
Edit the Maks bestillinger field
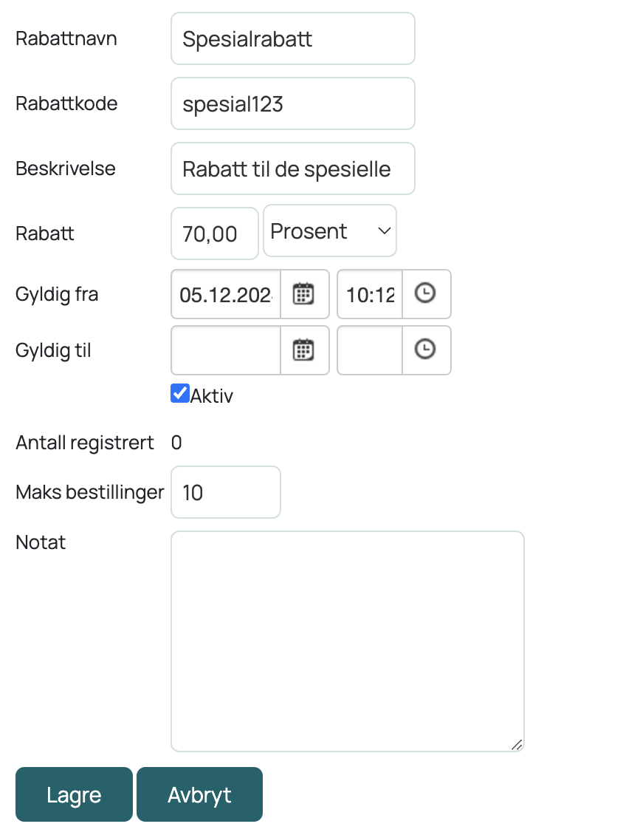[x=226, y=492]
